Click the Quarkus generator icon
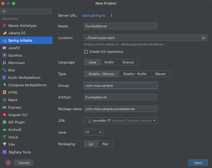Screen dimensions: 212x168 (x=5, y=55)
